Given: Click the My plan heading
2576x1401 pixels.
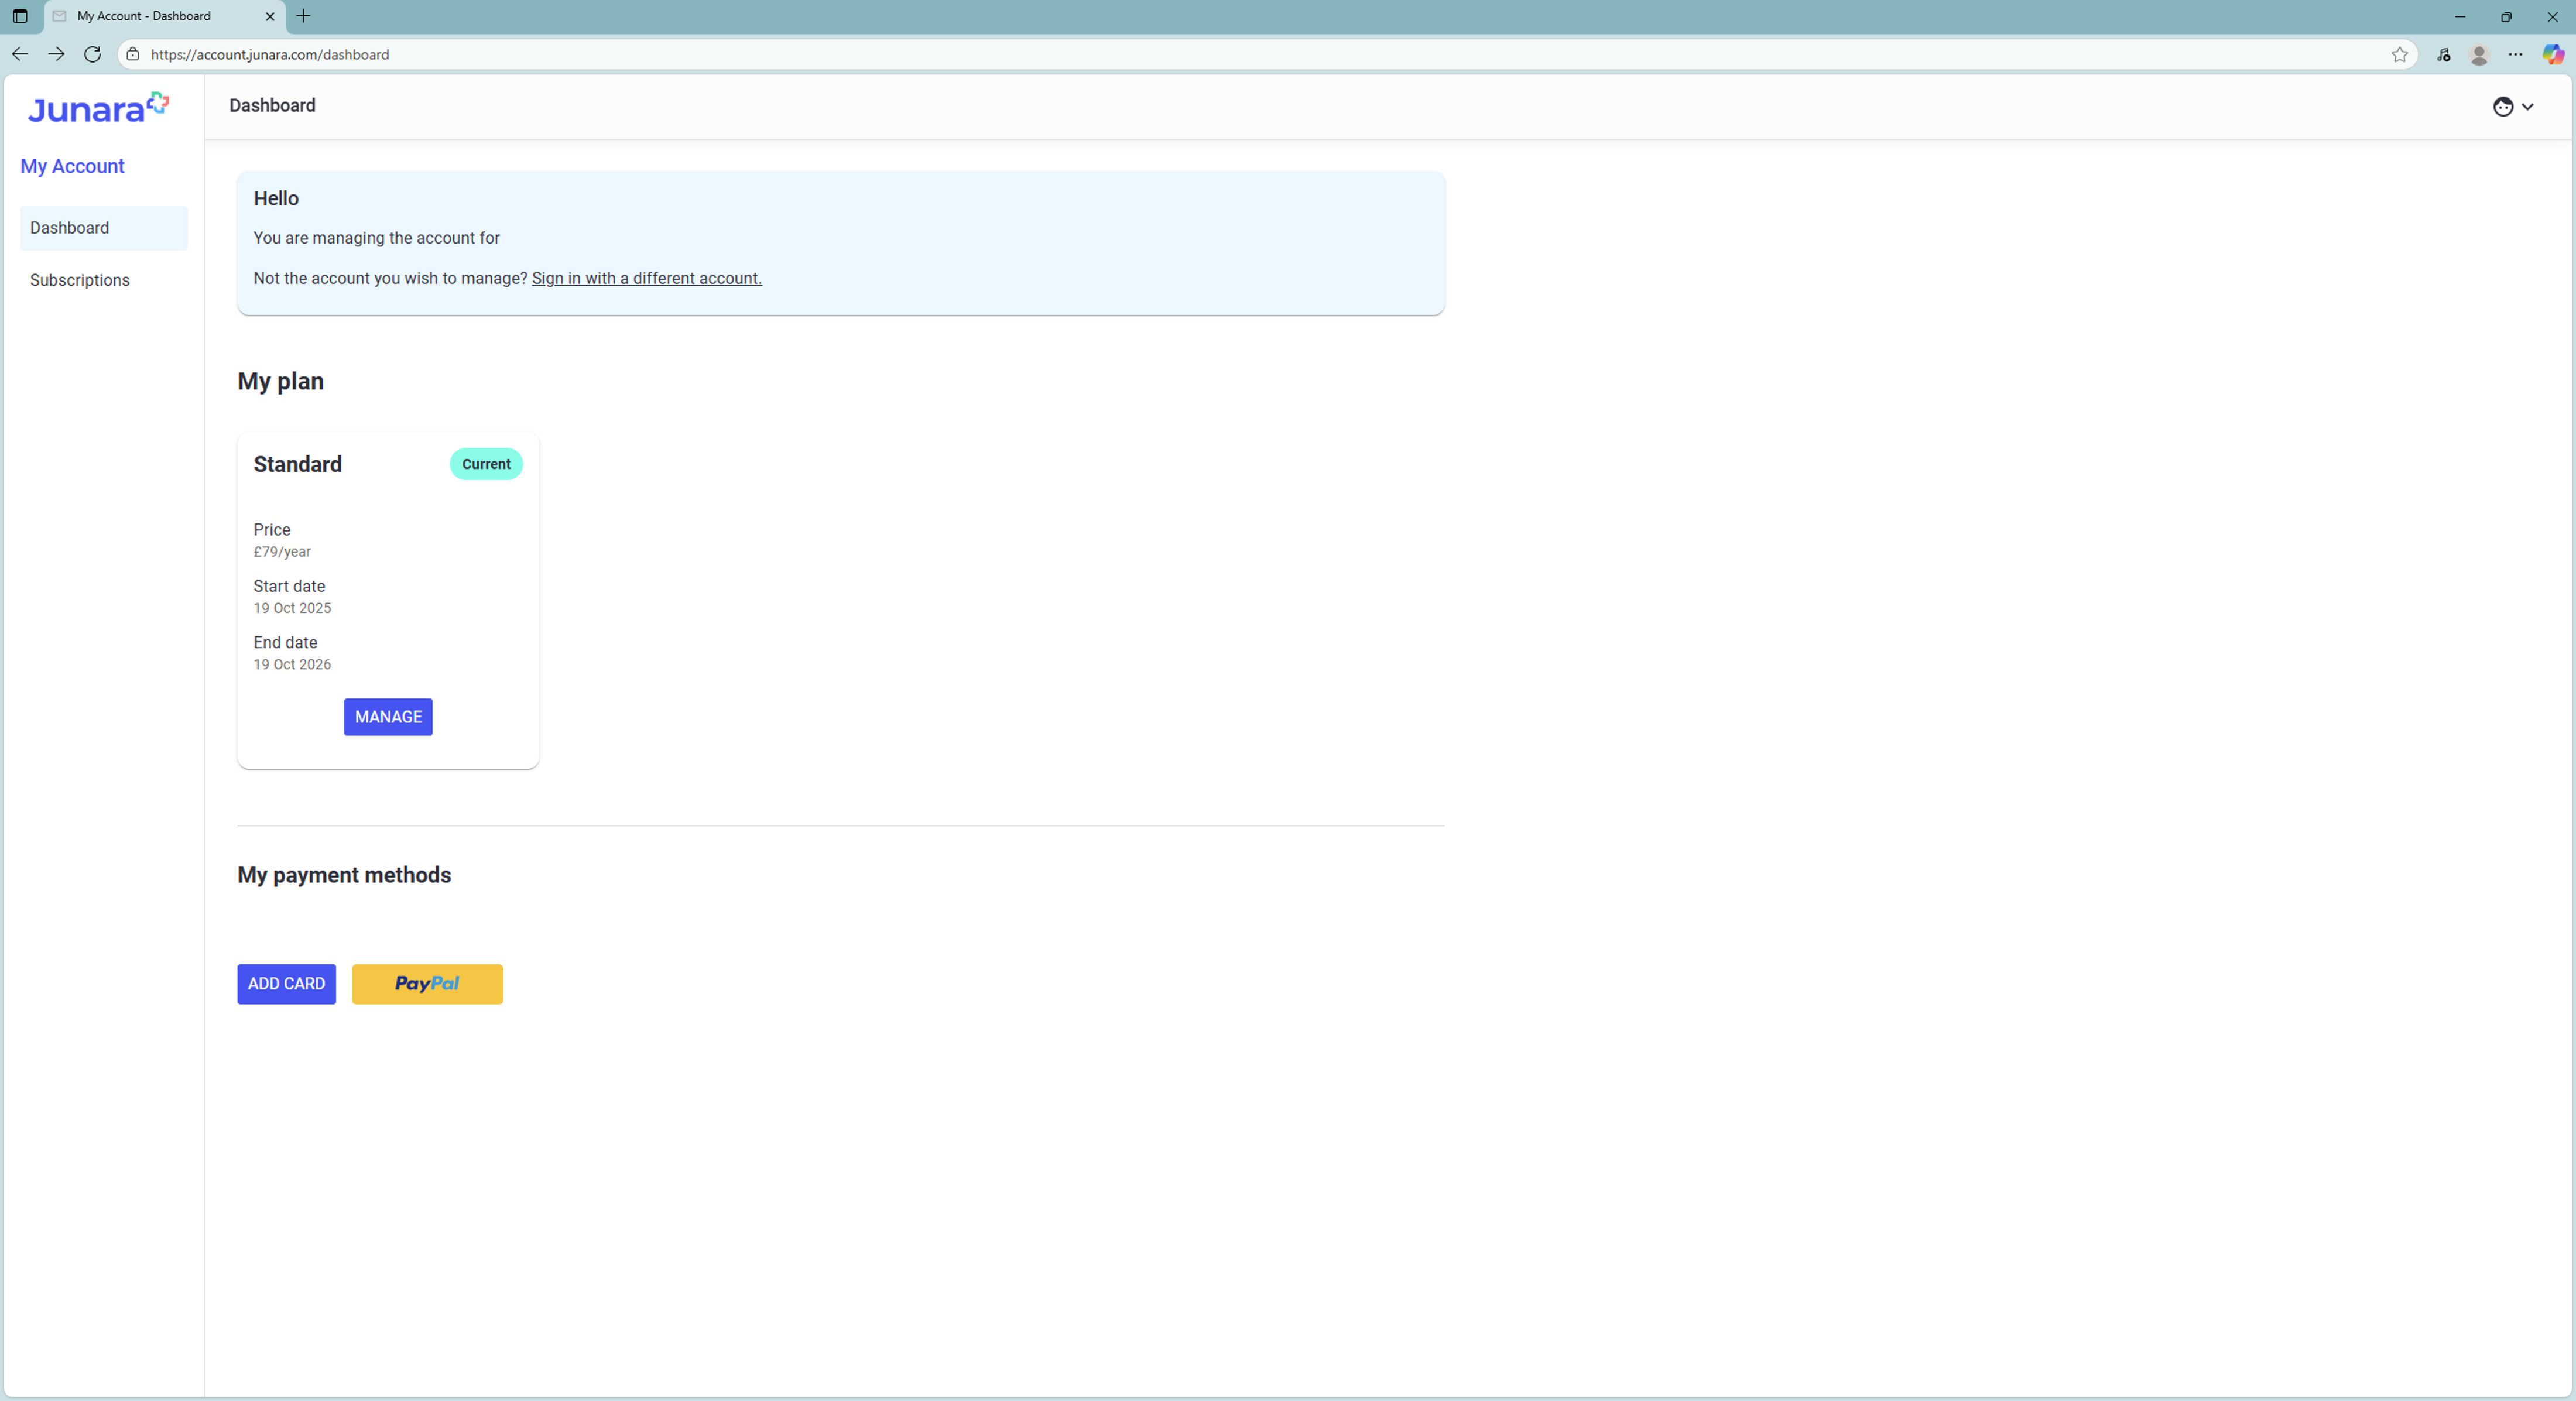Looking at the screenshot, I should pyautogui.click(x=280, y=381).
